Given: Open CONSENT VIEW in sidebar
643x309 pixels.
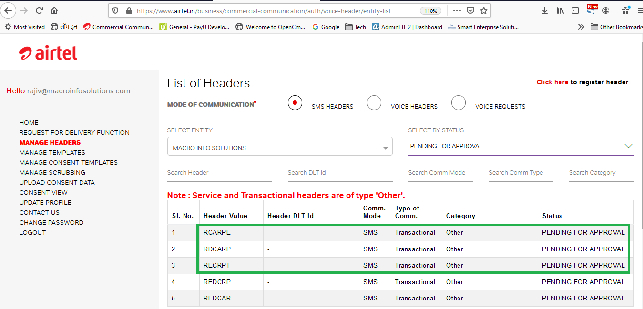Looking at the screenshot, I should pyautogui.click(x=43, y=192).
